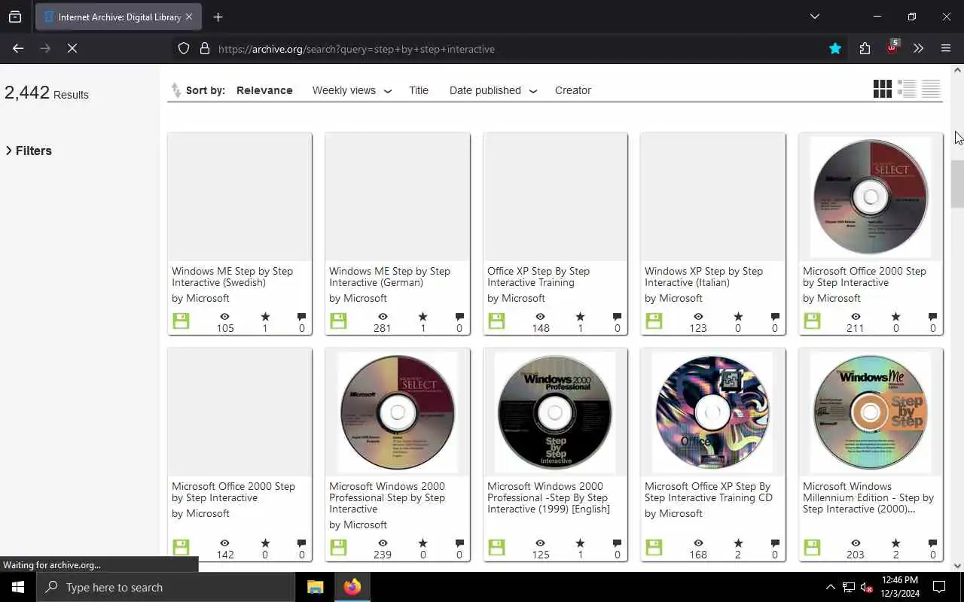Switch to tile grid view
The width and height of the screenshot is (964, 602).
click(x=883, y=89)
